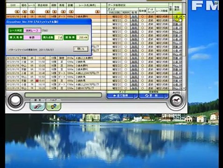The width and height of the screenshot is (223, 168).
Task: Toggle the AUTO horse icon button
Action: coord(176,101)
